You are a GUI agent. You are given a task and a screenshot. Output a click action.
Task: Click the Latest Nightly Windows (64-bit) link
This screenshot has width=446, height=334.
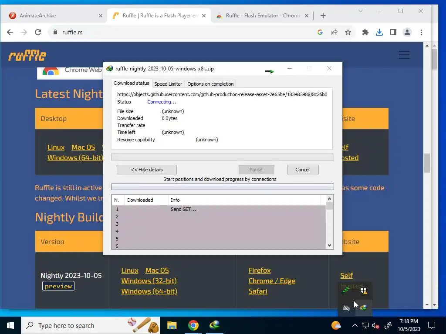click(75, 157)
